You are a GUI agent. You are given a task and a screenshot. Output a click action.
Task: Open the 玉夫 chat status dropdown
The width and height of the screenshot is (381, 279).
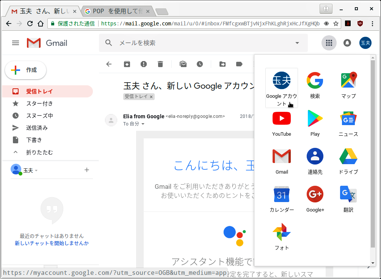[36, 171]
